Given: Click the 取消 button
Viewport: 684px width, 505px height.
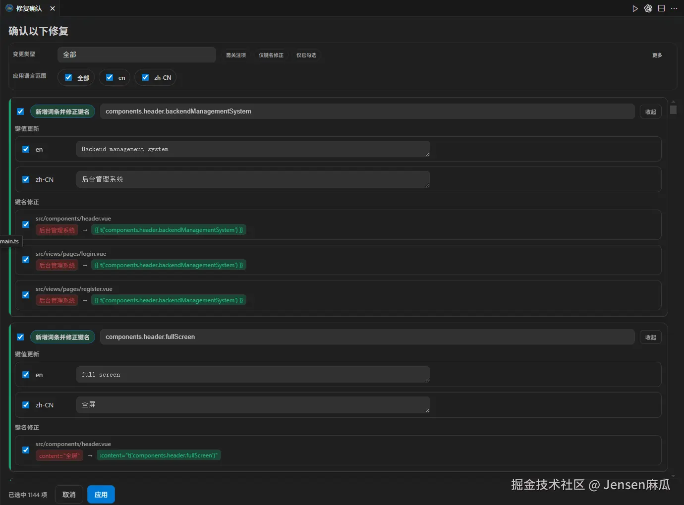Looking at the screenshot, I should point(69,495).
